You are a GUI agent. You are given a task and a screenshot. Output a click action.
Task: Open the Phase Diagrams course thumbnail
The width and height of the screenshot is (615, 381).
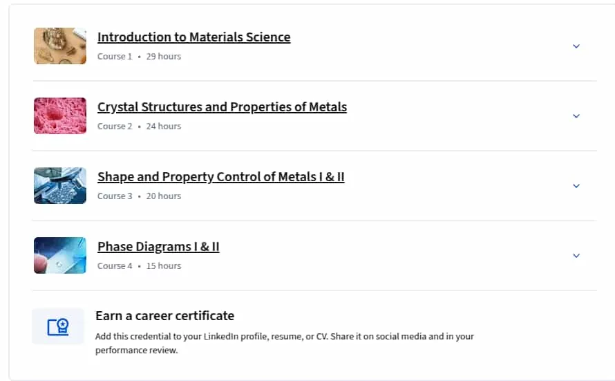click(60, 255)
